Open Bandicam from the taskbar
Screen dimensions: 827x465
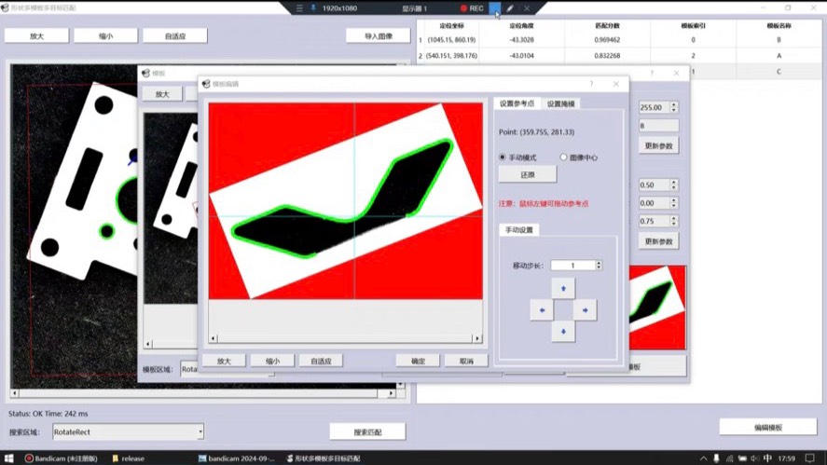(x=62, y=458)
